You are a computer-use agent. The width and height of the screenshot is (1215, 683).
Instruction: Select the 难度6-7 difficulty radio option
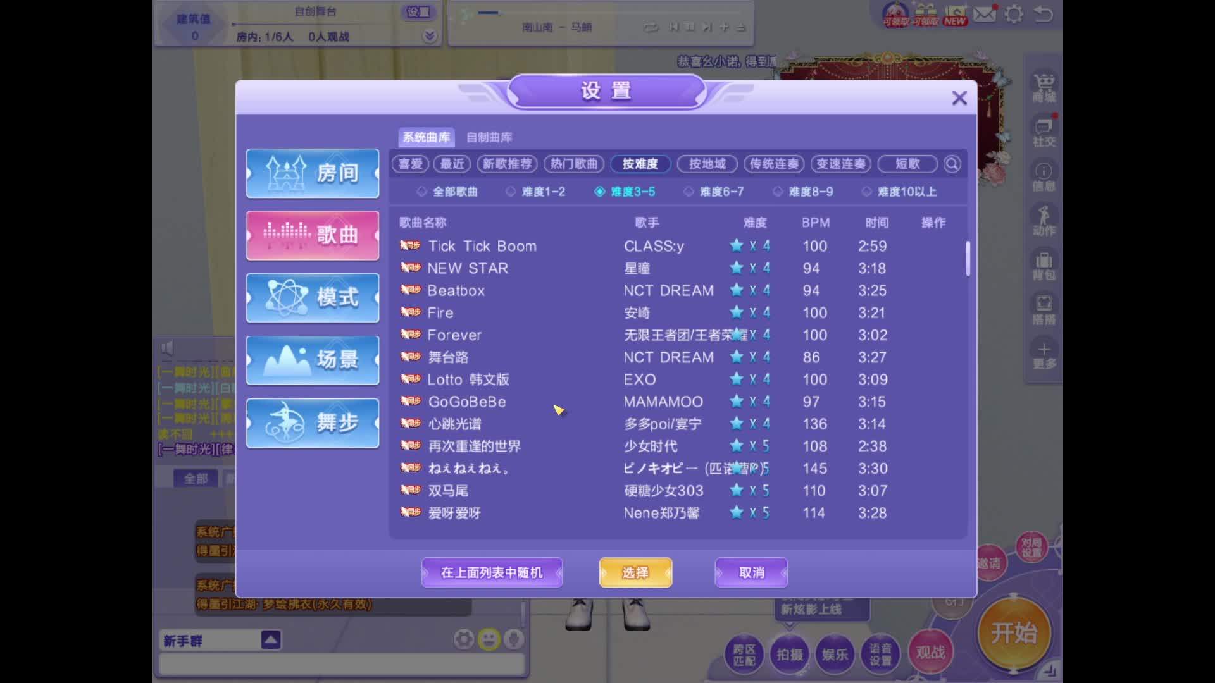(714, 192)
